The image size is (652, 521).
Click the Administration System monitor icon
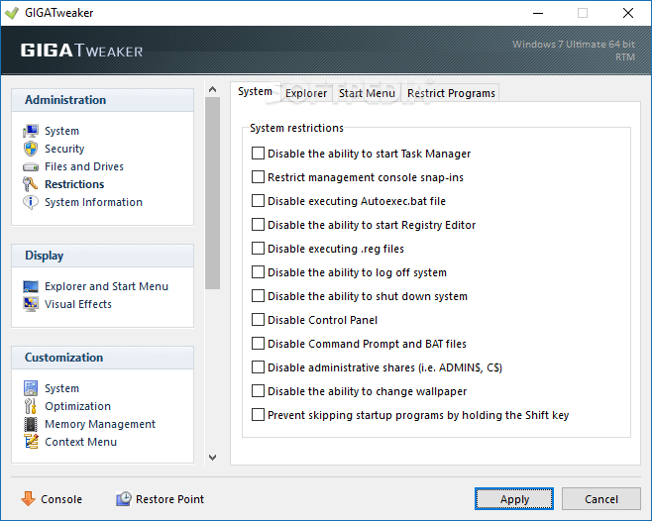[31, 131]
